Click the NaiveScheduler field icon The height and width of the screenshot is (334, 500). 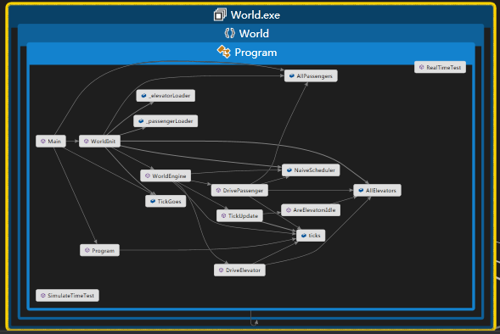(x=289, y=170)
